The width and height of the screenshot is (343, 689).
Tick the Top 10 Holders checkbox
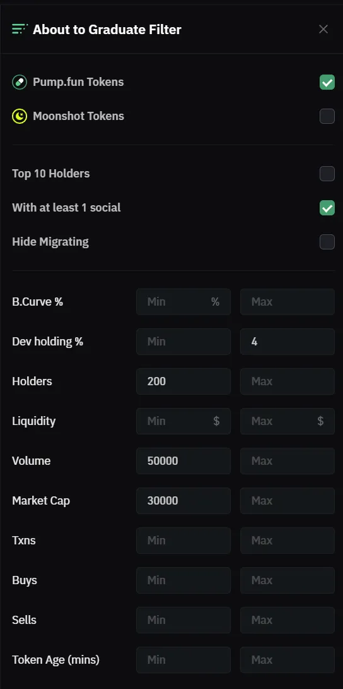point(327,174)
